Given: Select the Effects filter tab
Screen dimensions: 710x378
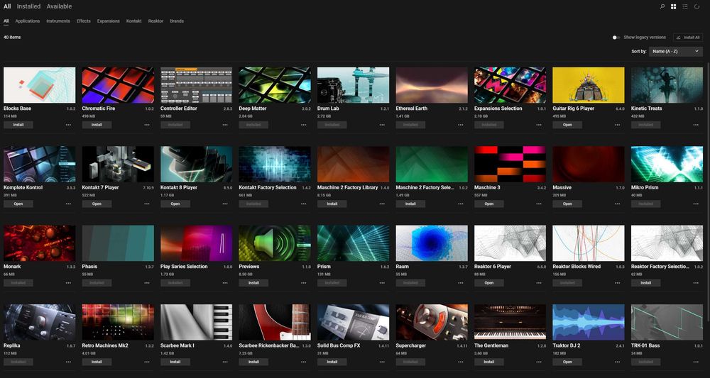Looking at the screenshot, I should pos(83,21).
